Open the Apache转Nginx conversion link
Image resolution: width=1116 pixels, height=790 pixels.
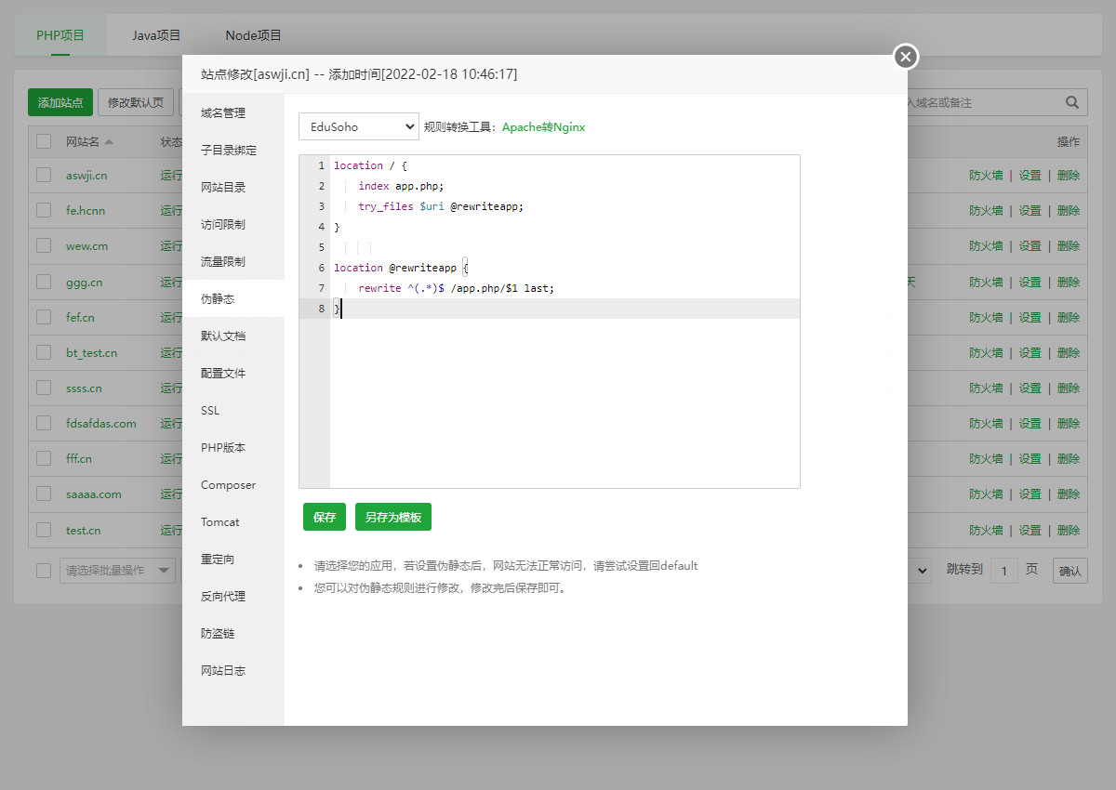coord(543,127)
